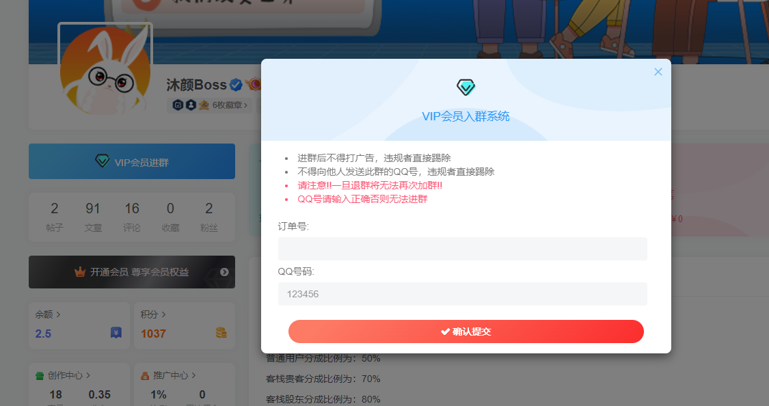View the 2 帖子 count

pyautogui.click(x=55, y=217)
